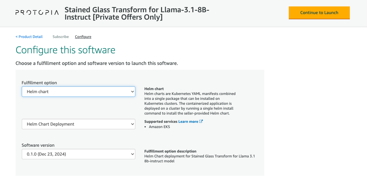Image resolution: width=367 pixels, height=181 pixels.
Task: Click the external link icon beside Learn more
Action: click(x=202, y=121)
